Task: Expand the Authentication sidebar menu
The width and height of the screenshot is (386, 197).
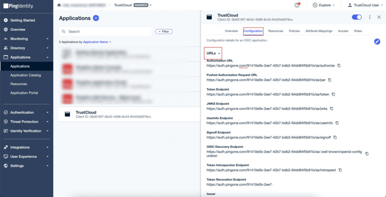Action: coord(48,112)
